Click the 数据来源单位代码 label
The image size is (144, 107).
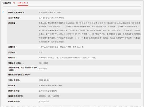coord(16,96)
